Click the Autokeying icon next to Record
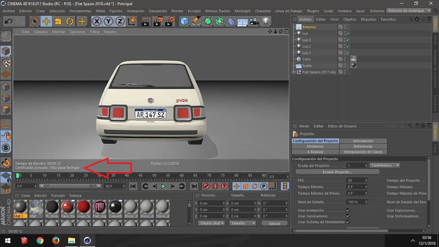 pos(215,186)
